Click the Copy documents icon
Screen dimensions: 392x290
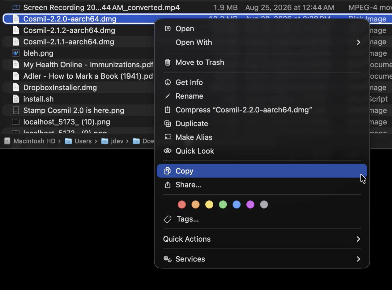click(168, 171)
